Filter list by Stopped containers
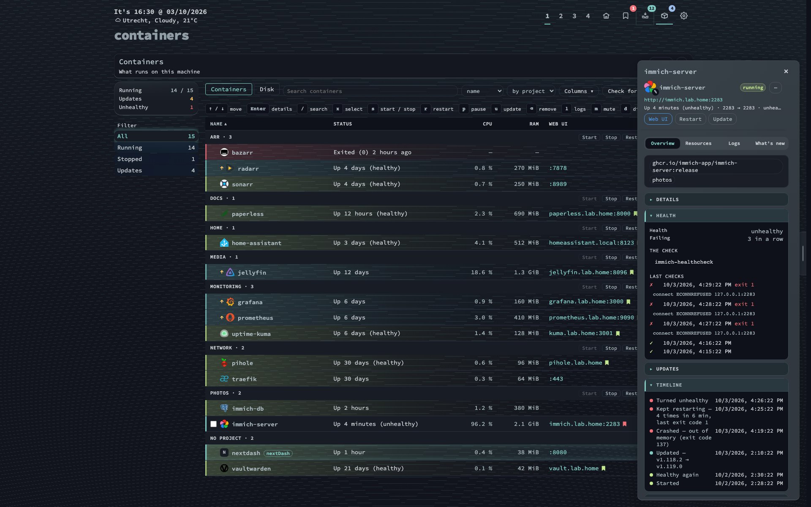Image resolution: width=811 pixels, height=507 pixels. (x=156, y=159)
